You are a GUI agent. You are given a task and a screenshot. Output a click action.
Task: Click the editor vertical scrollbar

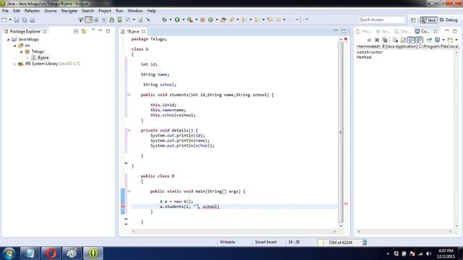click(341, 133)
